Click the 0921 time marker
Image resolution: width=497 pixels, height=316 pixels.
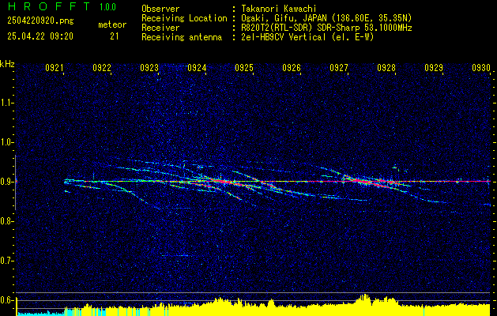pos(55,67)
